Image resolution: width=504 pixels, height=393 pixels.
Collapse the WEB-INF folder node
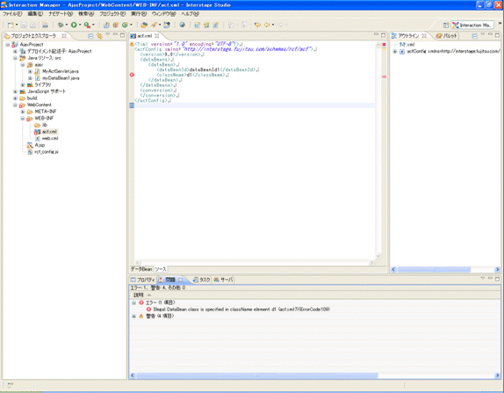tap(23, 119)
